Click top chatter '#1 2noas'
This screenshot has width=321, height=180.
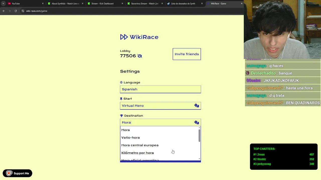pos(259,154)
